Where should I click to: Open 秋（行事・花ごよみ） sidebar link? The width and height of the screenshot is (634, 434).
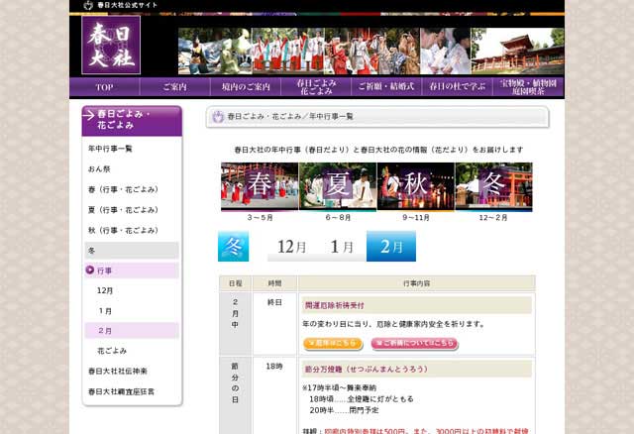pyautogui.click(x=123, y=230)
